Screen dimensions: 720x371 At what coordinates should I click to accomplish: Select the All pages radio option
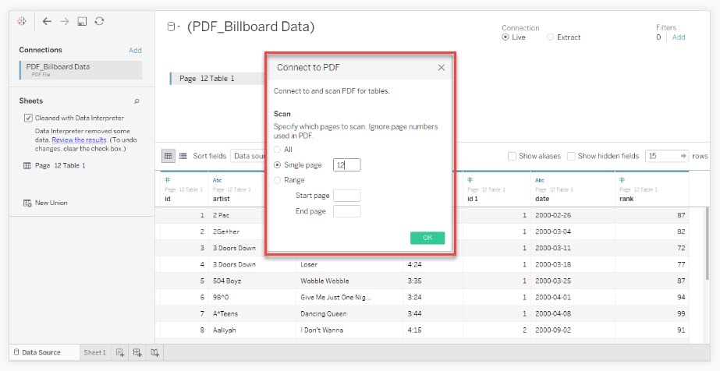click(x=278, y=149)
